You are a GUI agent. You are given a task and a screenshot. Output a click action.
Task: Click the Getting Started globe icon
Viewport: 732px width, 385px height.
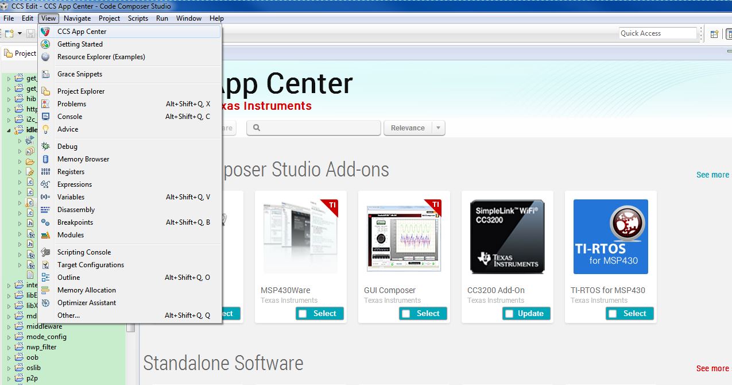45,44
